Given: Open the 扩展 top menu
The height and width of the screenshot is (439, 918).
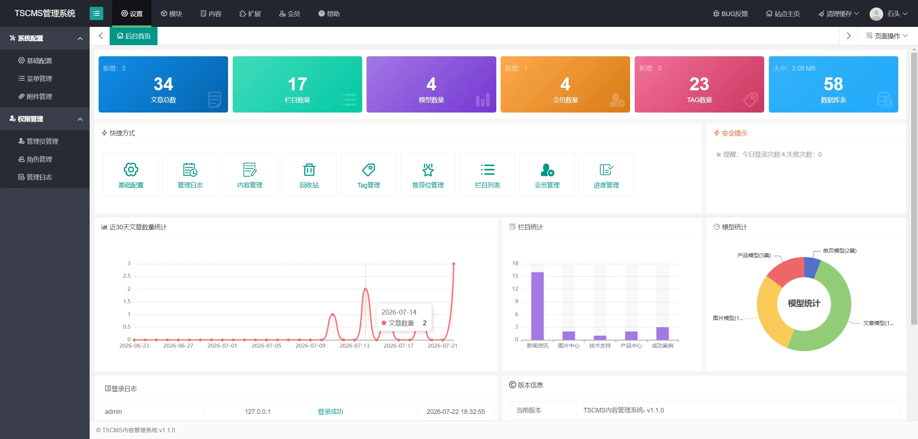Looking at the screenshot, I should click(250, 14).
